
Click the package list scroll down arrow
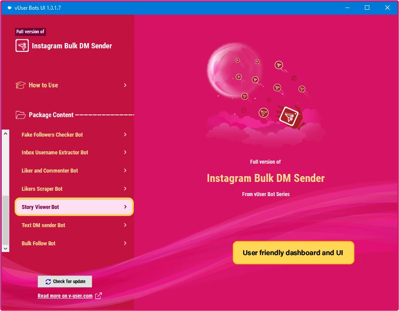coord(6,248)
